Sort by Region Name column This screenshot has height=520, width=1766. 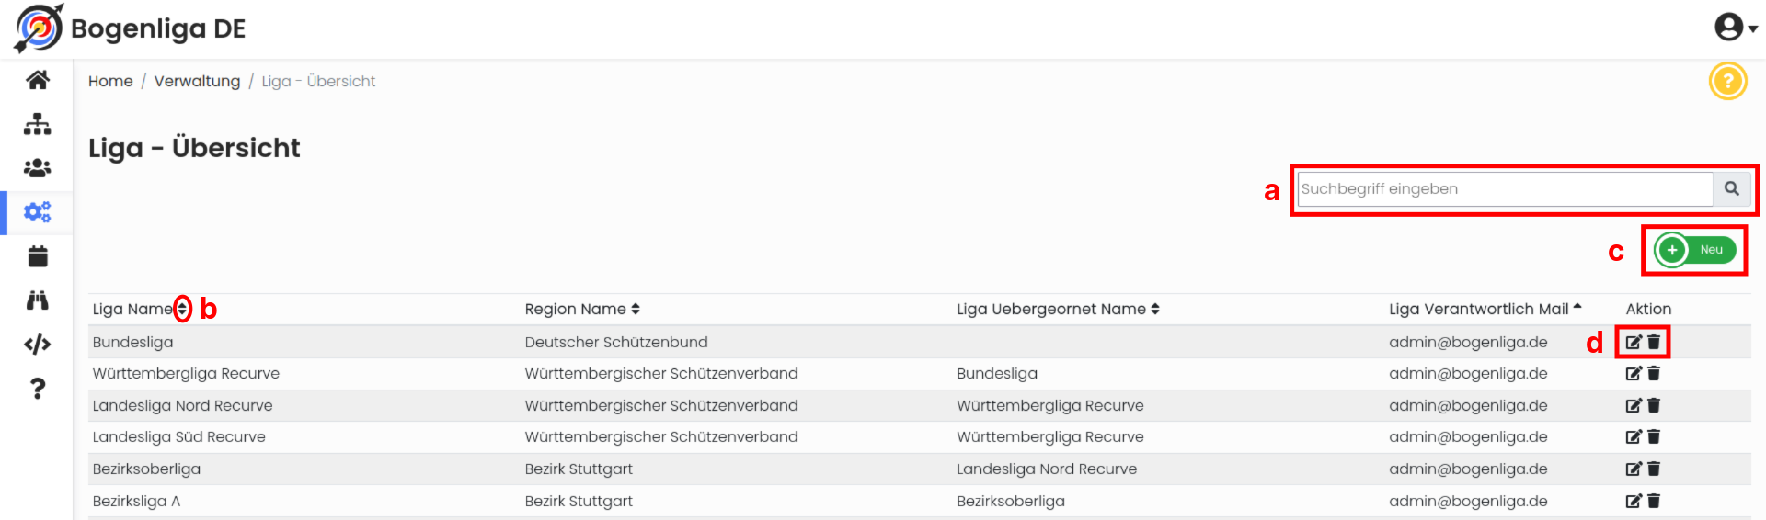pyautogui.click(x=636, y=309)
